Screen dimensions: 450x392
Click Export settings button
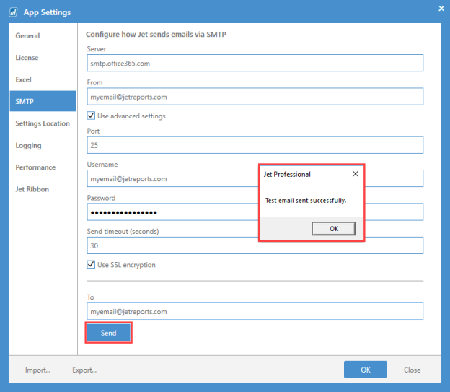(x=84, y=370)
